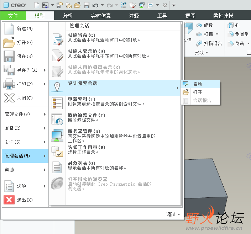Open the 倒角 chamfer dropdown arrow
Image resolution: width=251 pixels, height=234 pixels.
point(248,43)
